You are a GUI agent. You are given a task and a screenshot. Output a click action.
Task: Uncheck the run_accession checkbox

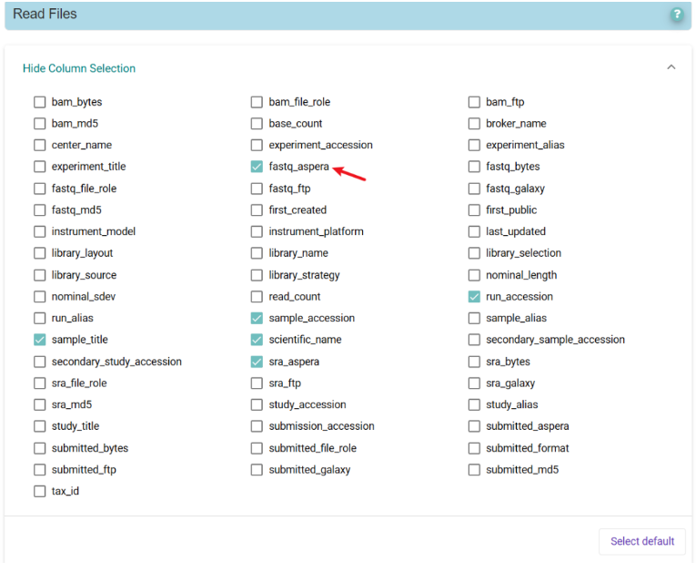tap(474, 297)
